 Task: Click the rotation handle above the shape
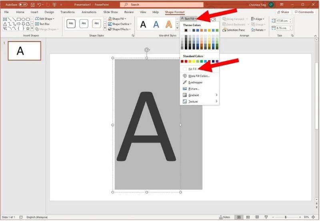point(147,50)
